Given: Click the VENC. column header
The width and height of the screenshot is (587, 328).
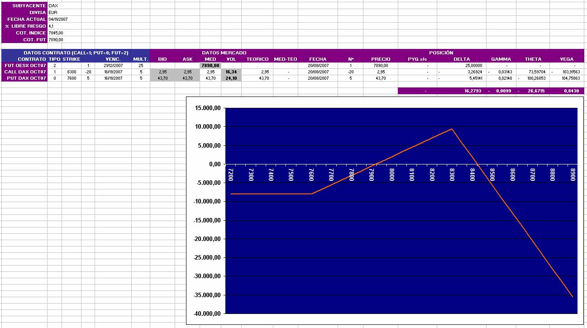Looking at the screenshot, I should 113,59.
